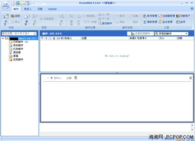Click the 打印 print icon
Screen dimensions: 195x141
coord(79,16)
